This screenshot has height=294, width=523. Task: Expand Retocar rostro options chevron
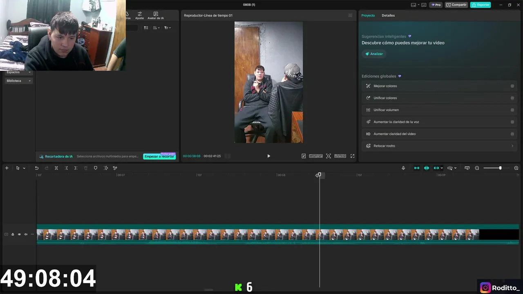pos(512,146)
